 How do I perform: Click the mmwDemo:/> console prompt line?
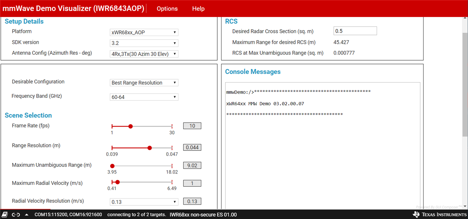298,92
